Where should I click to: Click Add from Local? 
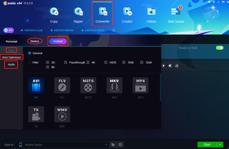click(x=32, y=30)
